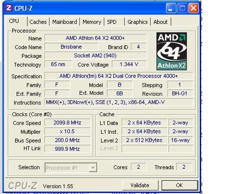Close the CPU-Z window
Screen dimensions: 250x194
click(193, 8)
